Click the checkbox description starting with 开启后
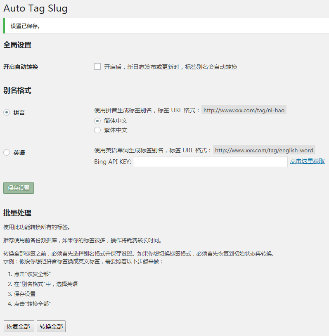Image resolution: width=329 pixels, height=336 pixels. coord(170,67)
